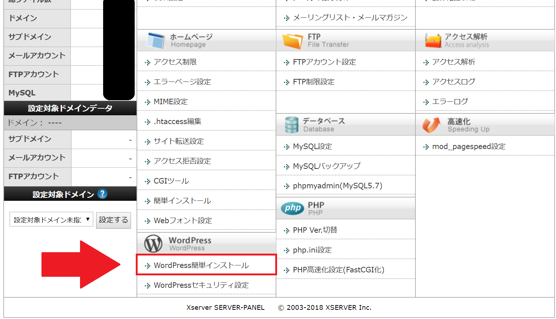Click the ドメイン row label in the account data table
Viewport: 556px width, 319px height.
click(x=23, y=18)
